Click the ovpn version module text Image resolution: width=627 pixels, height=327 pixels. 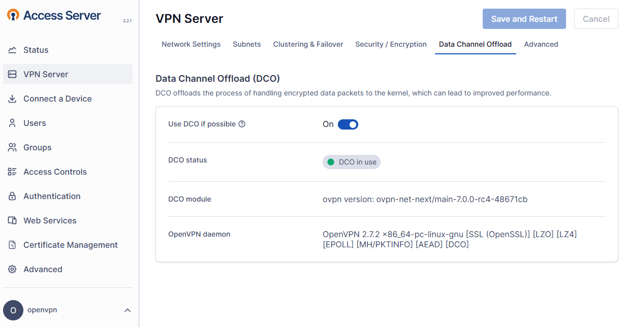[x=425, y=199]
